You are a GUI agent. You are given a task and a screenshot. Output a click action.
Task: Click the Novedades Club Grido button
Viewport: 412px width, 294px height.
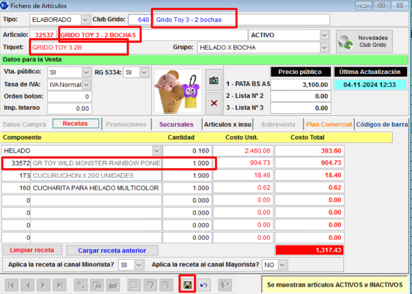[364, 41]
